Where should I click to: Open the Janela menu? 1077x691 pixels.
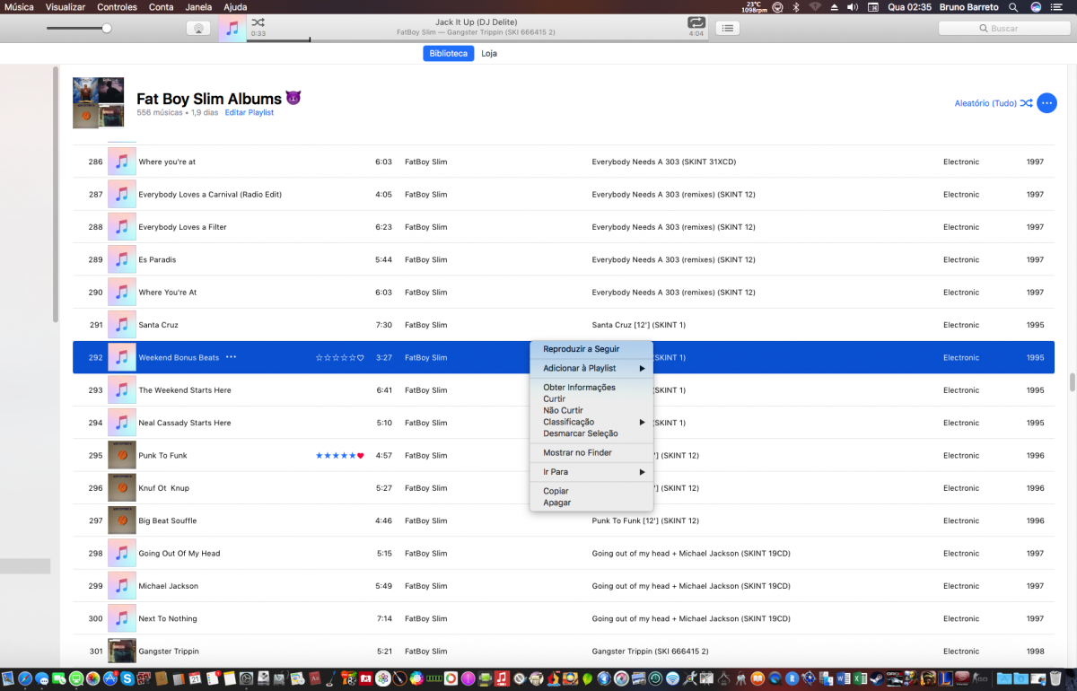point(198,7)
